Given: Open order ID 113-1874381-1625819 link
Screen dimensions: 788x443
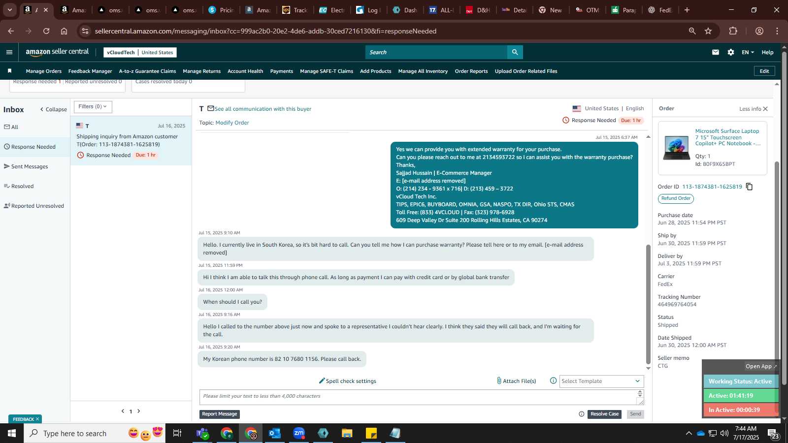Looking at the screenshot, I should click(x=712, y=187).
